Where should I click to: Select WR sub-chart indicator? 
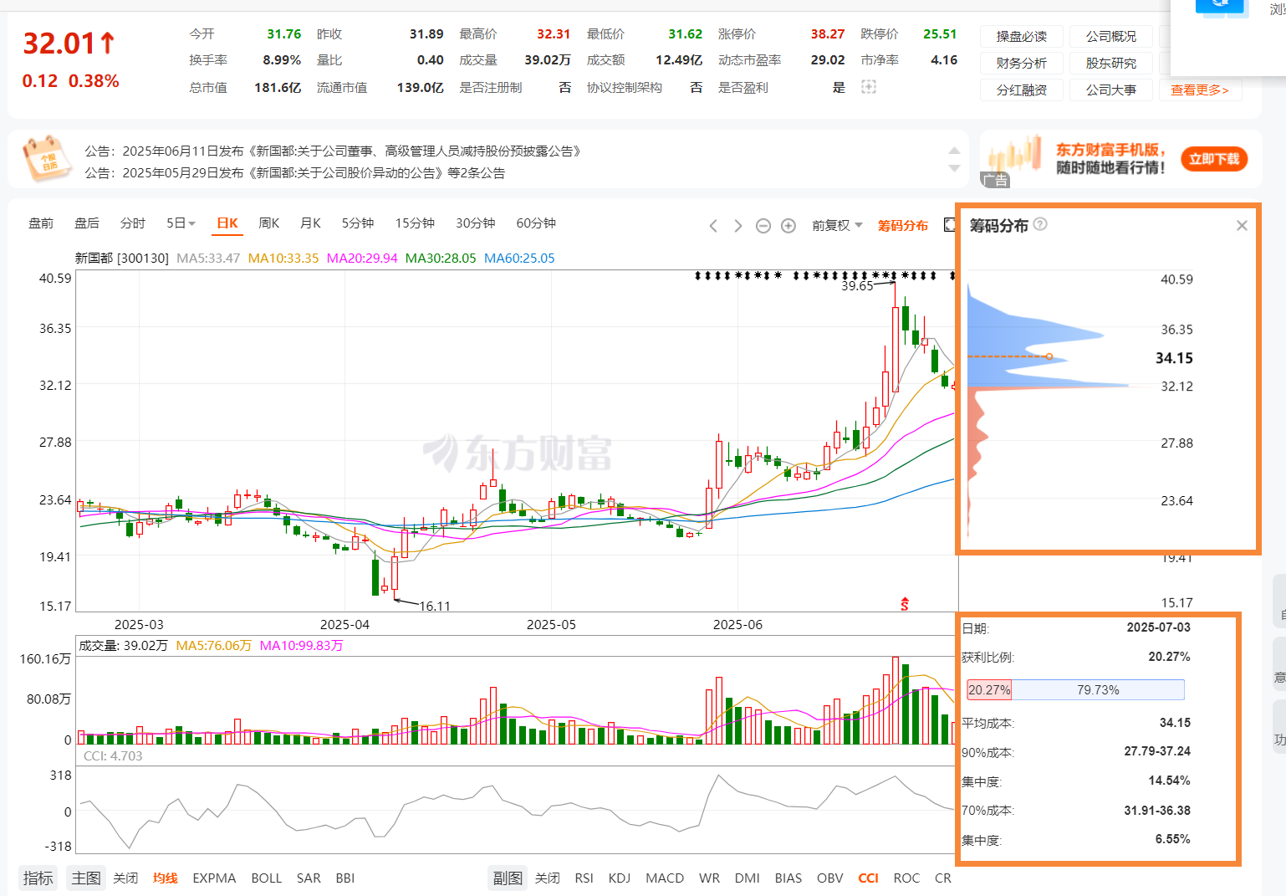click(709, 878)
